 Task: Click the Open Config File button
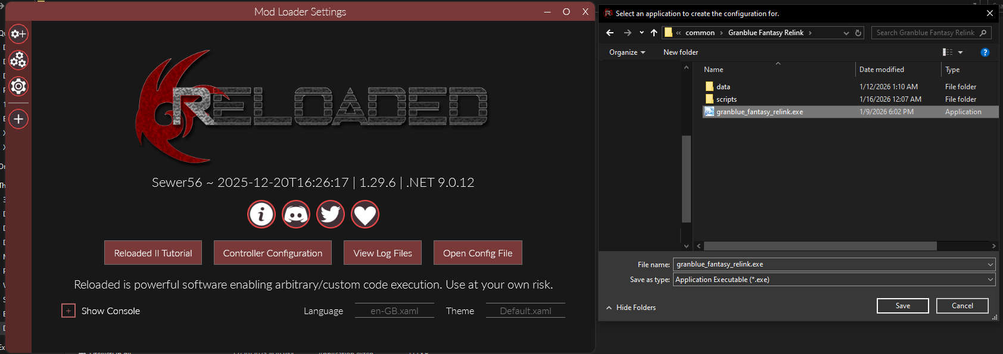pyautogui.click(x=478, y=253)
